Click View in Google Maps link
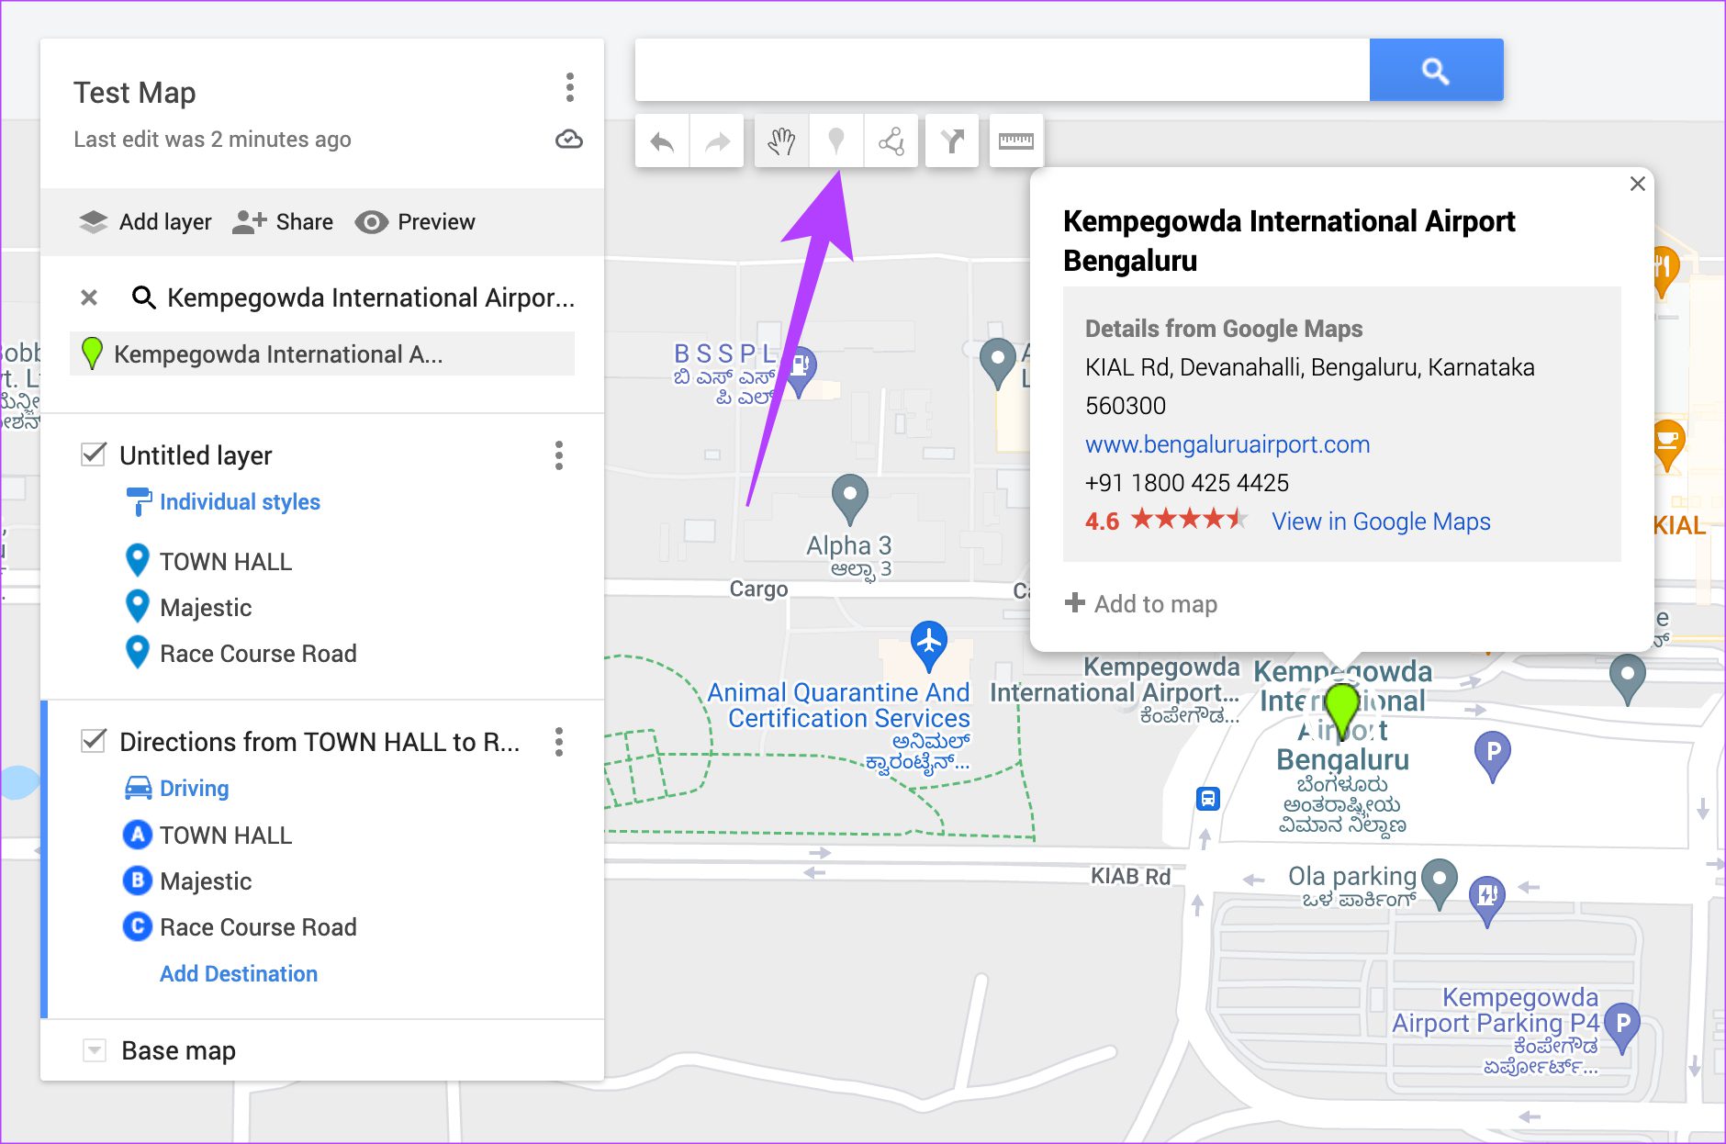 1380,522
